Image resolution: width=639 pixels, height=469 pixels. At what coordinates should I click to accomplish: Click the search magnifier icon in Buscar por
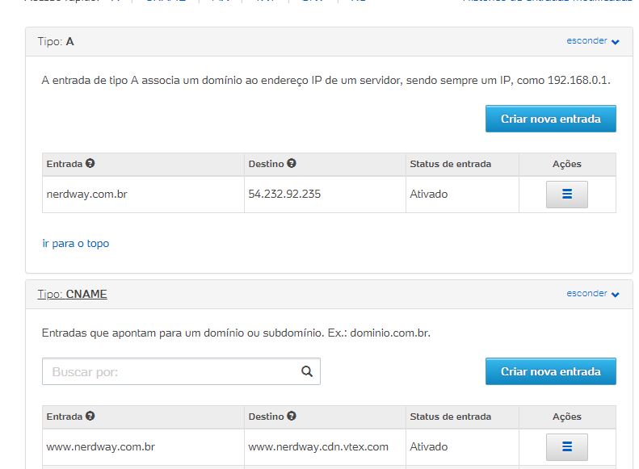click(307, 371)
